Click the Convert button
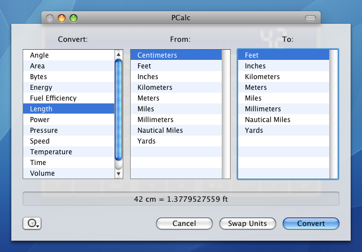Screen dimensions: 362x252 pyautogui.click(x=311, y=223)
